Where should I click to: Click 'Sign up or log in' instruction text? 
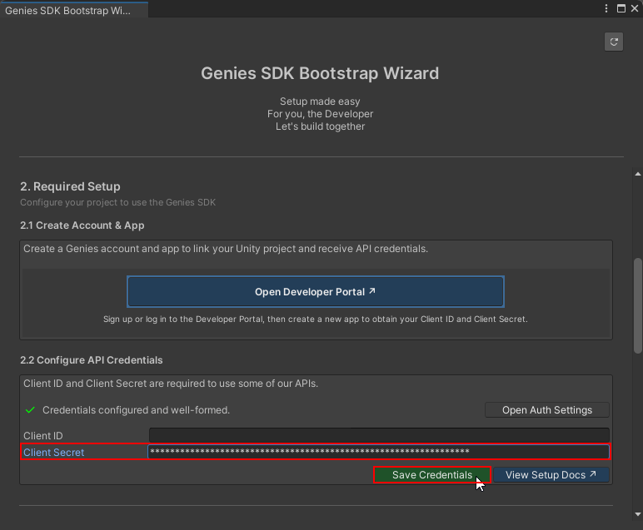click(316, 319)
